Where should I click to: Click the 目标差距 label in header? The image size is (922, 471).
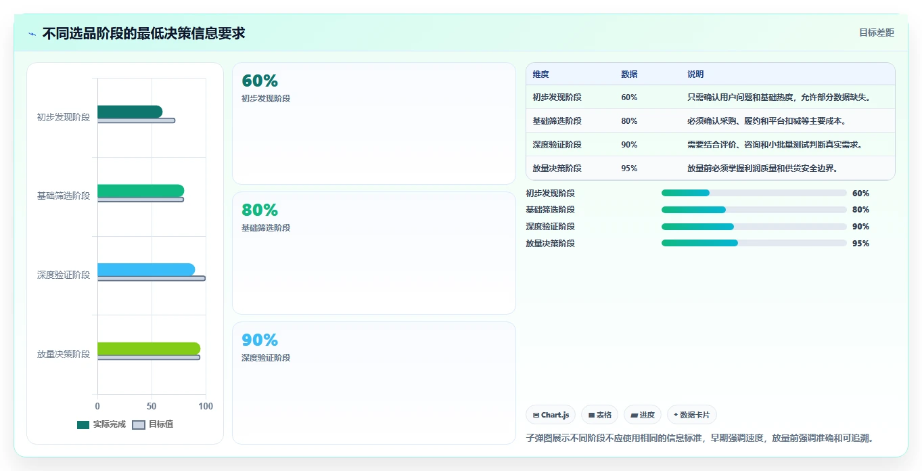pos(876,32)
